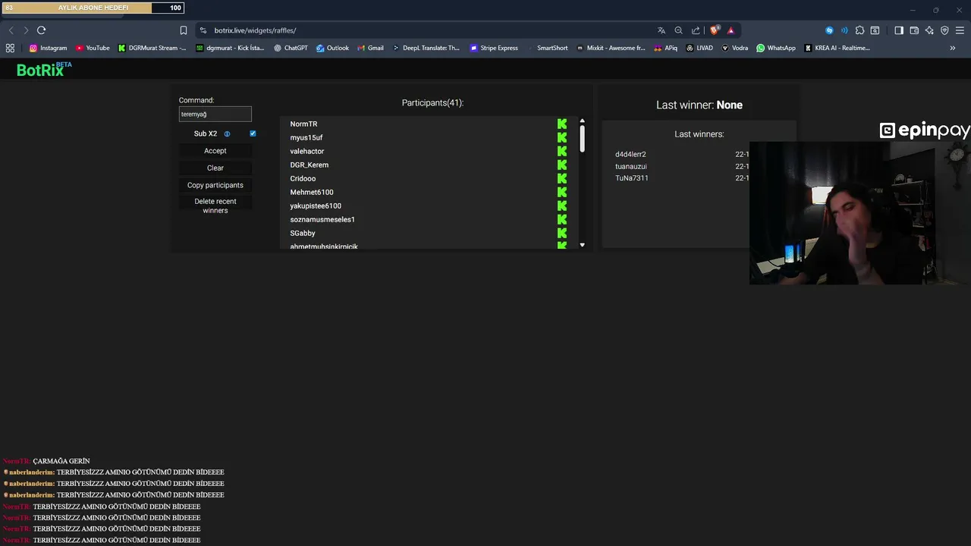The height and width of the screenshot is (546, 971).
Task: Select participant DGR_Kerem
Action: [310, 165]
